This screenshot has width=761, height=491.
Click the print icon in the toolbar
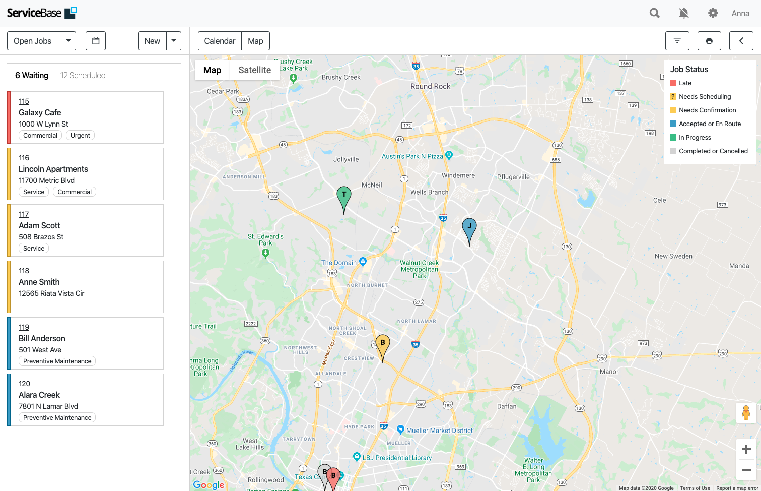pyautogui.click(x=709, y=41)
